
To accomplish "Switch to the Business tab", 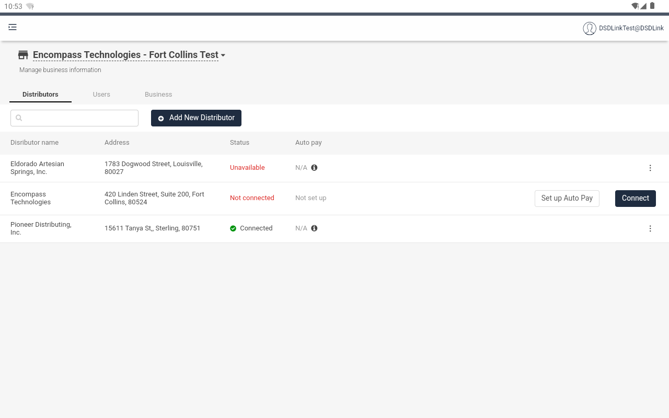I will [x=158, y=95].
